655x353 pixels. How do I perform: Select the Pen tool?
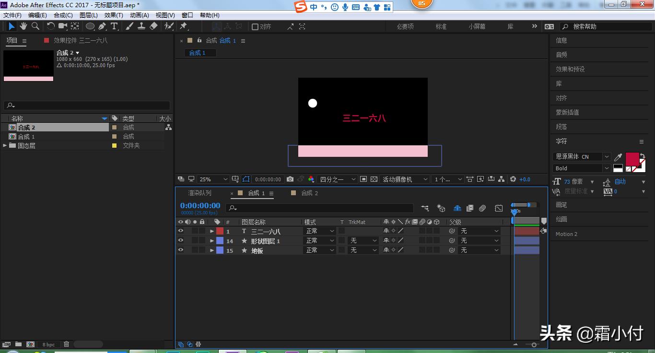click(102, 26)
